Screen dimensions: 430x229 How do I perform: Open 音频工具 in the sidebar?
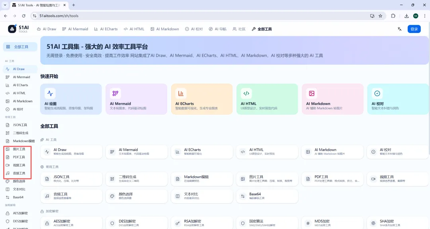tap(20, 173)
